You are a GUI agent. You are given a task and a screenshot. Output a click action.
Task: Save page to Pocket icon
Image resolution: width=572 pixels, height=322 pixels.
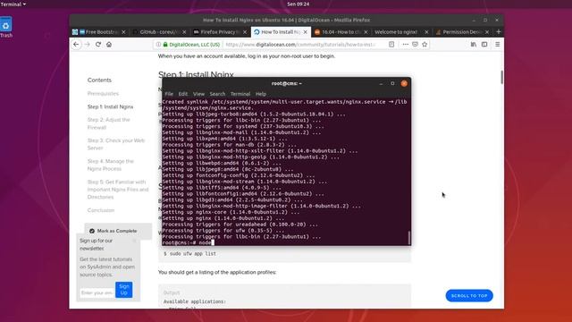[415, 44]
